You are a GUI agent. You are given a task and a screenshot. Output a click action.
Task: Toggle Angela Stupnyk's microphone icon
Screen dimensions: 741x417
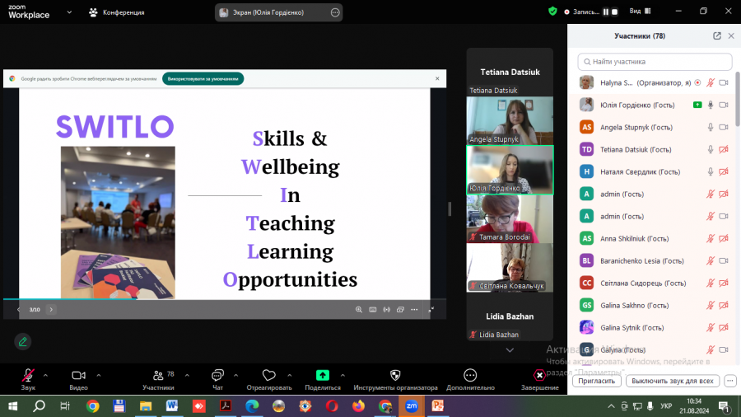(711, 127)
